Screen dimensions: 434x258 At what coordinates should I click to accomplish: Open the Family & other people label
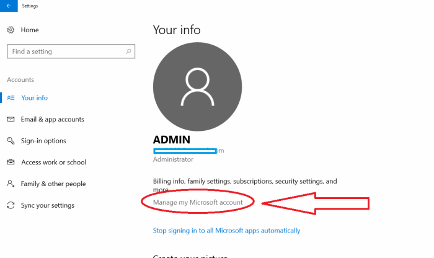click(53, 184)
